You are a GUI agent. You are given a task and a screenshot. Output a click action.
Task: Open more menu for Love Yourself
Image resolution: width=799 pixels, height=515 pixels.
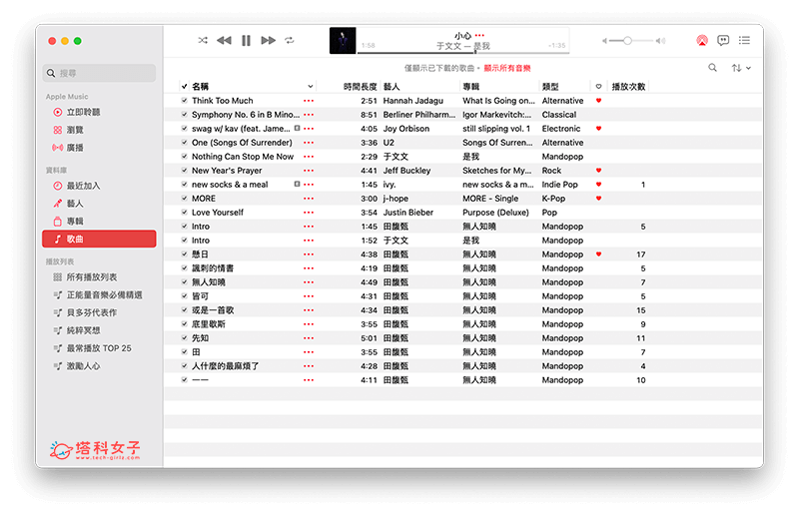click(x=309, y=213)
